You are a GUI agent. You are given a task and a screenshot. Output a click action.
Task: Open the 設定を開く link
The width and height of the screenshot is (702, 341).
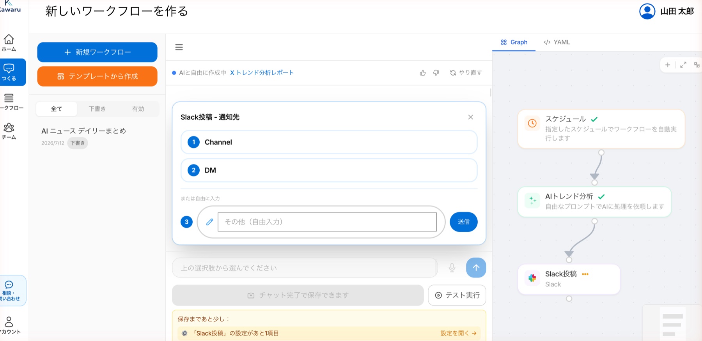click(459, 333)
